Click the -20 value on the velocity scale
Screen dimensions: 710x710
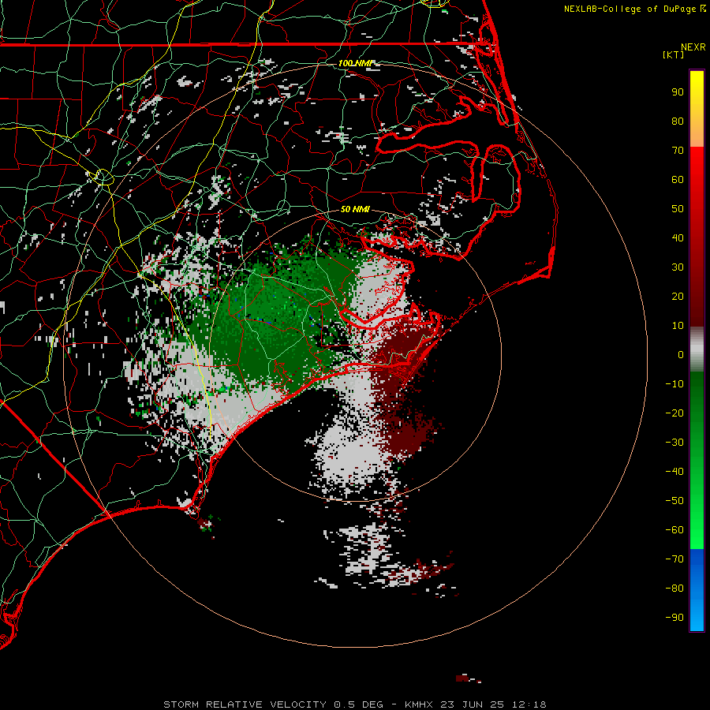click(674, 413)
